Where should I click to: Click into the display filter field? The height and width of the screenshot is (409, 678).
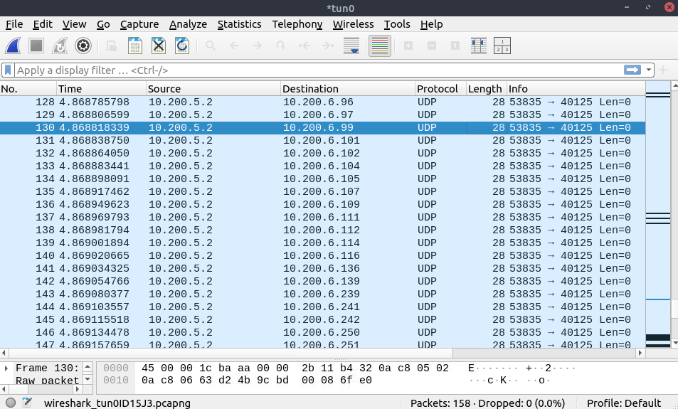[x=319, y=70]
